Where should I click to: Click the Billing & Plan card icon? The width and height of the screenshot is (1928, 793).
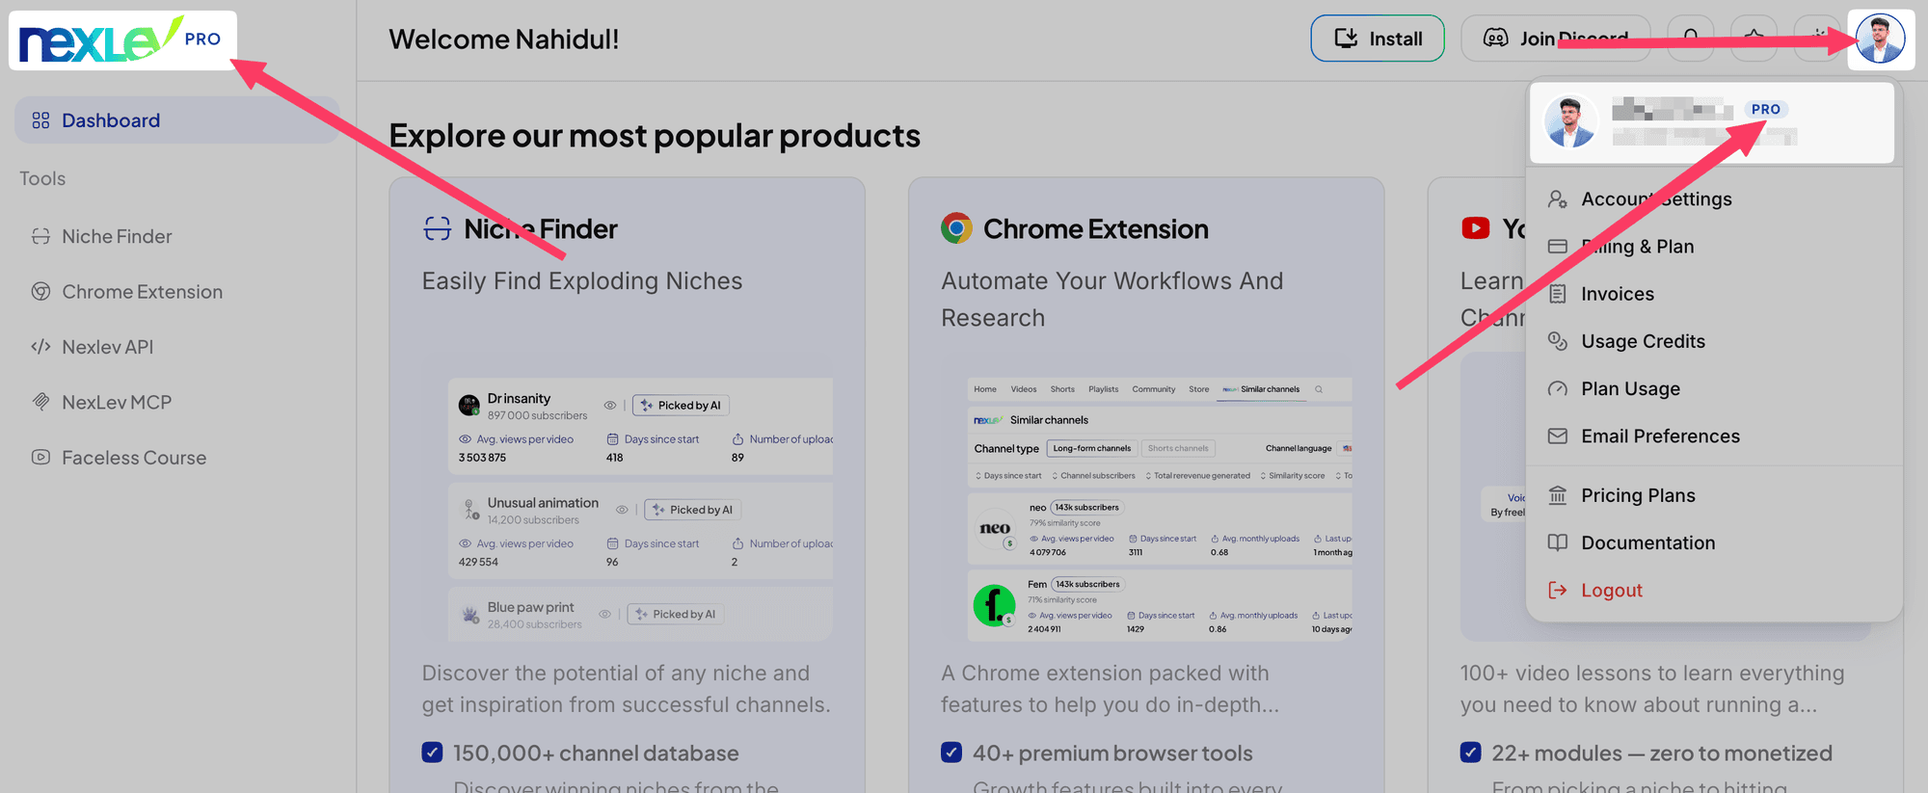point(1558,246)
